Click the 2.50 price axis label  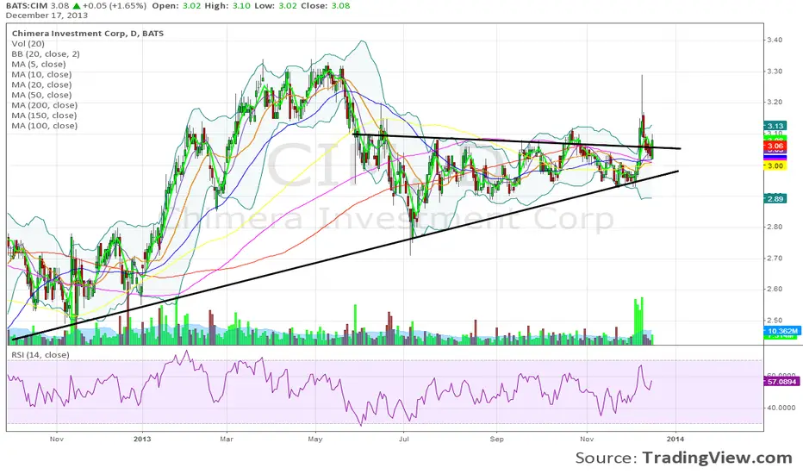pos(775,321)
